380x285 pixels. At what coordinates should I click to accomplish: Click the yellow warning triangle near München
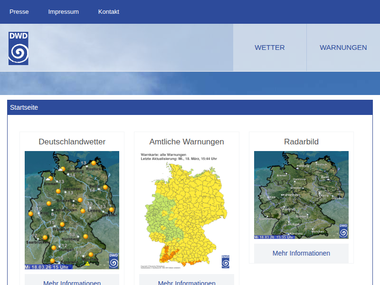click(x=87, y=263)
